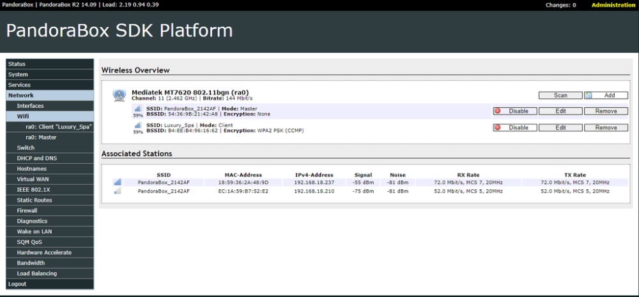This screenshot has width=639, height=297.
Task: Edit the PandoraBox_2142AF master network
Action: [x=560, y=111]
